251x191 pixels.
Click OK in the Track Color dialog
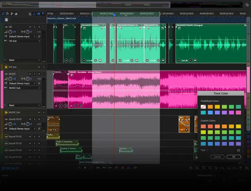(233, 157)
